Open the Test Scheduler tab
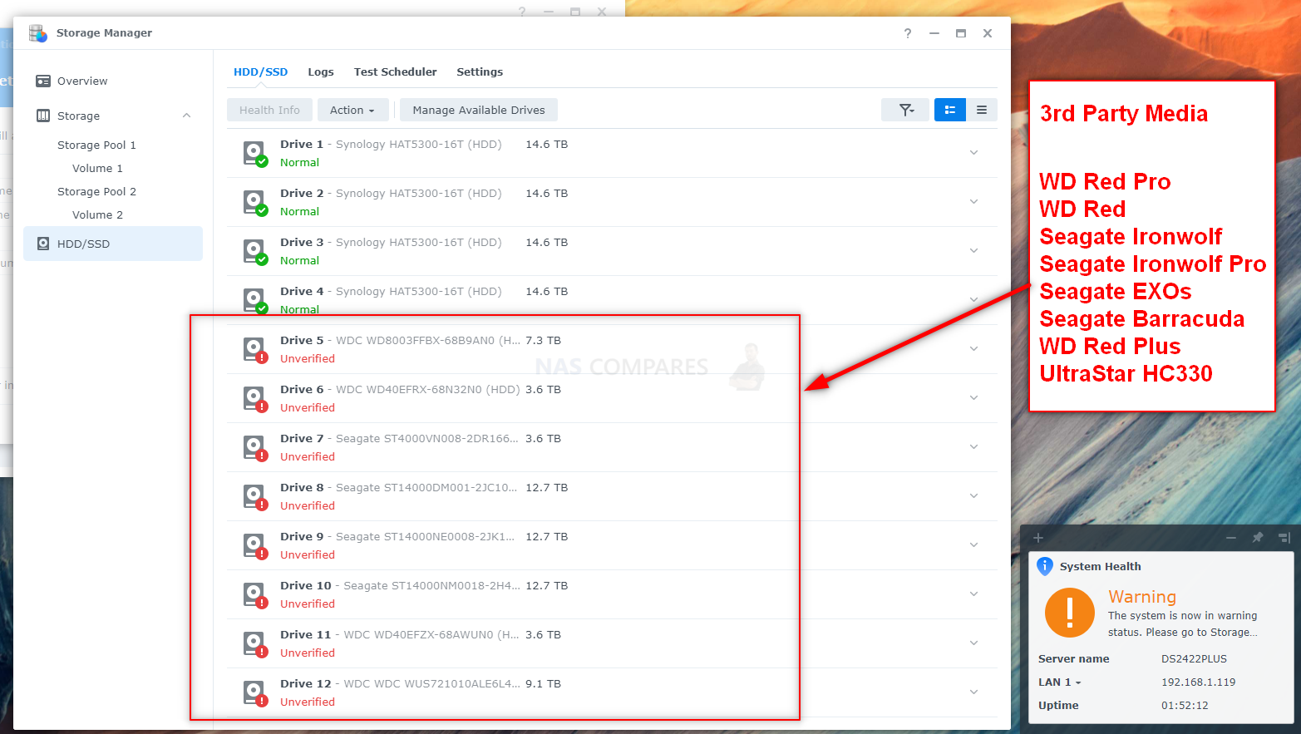The width and height of the screenshot is (1301, 734). [396, 72]
